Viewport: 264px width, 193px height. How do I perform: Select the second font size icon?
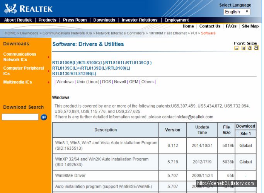(244, 48)
